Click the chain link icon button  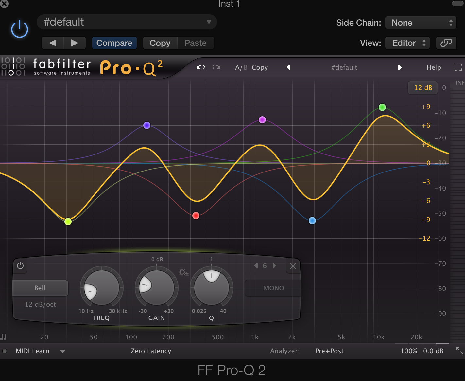point(446,43)
